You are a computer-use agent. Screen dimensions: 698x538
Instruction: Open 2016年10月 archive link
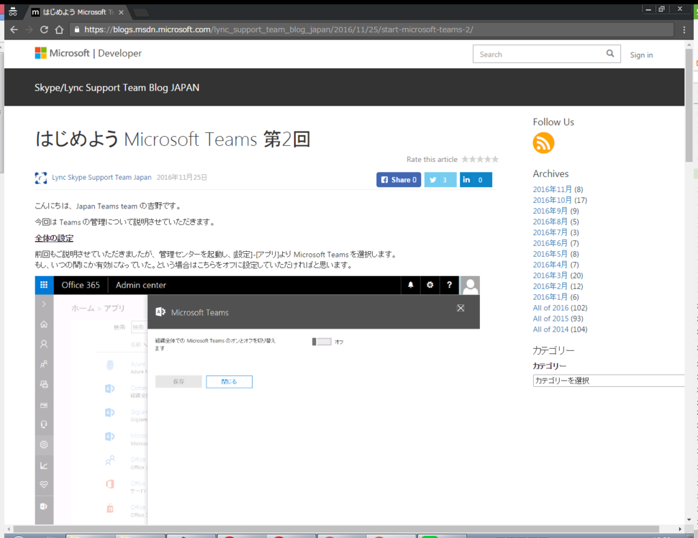[x=552, y=200]
